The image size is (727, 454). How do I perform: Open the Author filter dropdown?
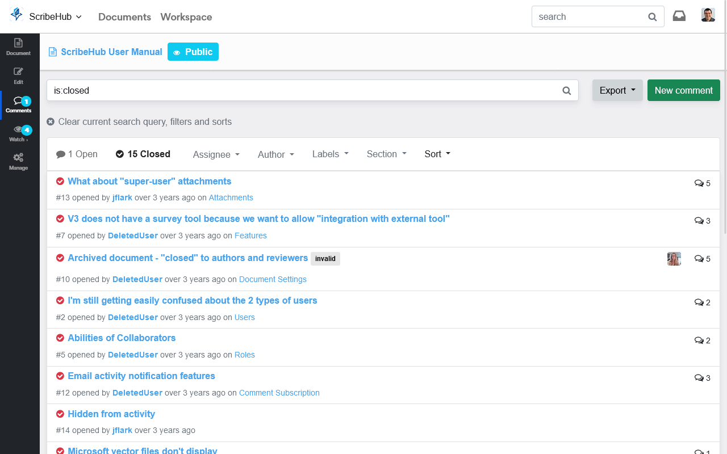tap(276, 154)
